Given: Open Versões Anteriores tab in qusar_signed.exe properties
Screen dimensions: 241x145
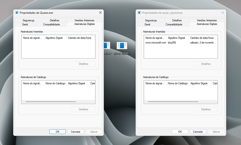Looking at the screenshot, I should click(x=207, y=20).
